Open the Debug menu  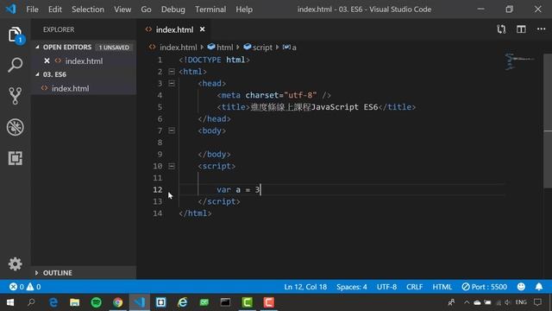pyautogui.click(x=172, y=10)
